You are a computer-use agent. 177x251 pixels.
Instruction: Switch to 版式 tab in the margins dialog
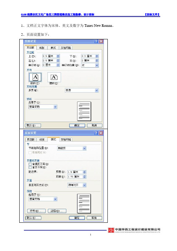click(x=53, y=48)
